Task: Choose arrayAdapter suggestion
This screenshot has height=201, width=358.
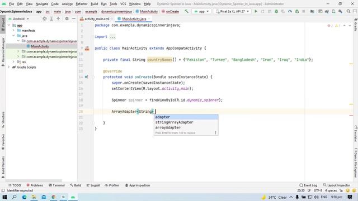Action: (x=186, y=127)
